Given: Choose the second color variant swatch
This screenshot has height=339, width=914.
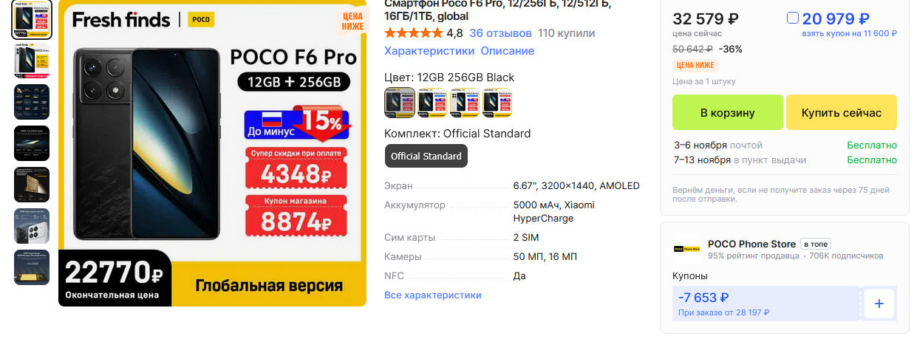Looking at the screenshot, I should coord(432,103).
